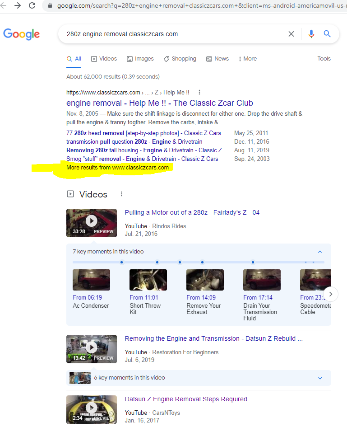Collapse the 7 key moments section
The width and height of the screenshot is (347, 427).
click(320, 252)
